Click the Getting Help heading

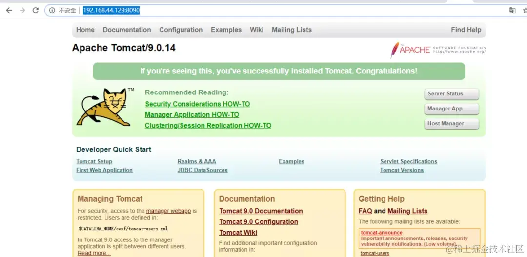coord(381,199)
